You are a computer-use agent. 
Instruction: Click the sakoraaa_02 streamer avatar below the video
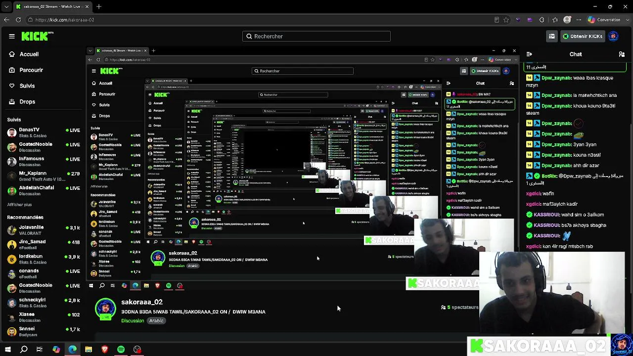(x=105, y=309)
